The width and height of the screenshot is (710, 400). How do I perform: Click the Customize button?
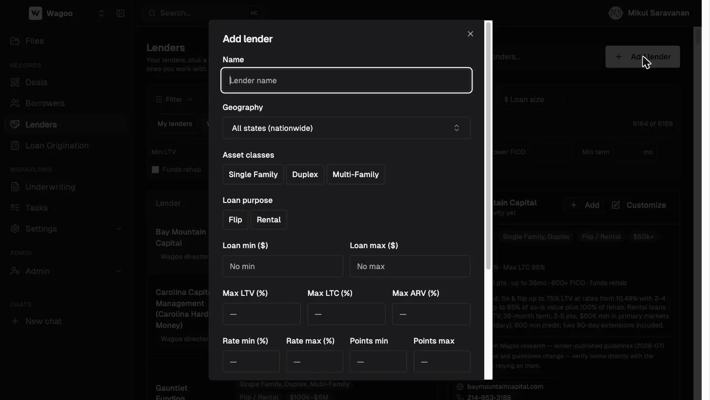[x=639, y=205]
